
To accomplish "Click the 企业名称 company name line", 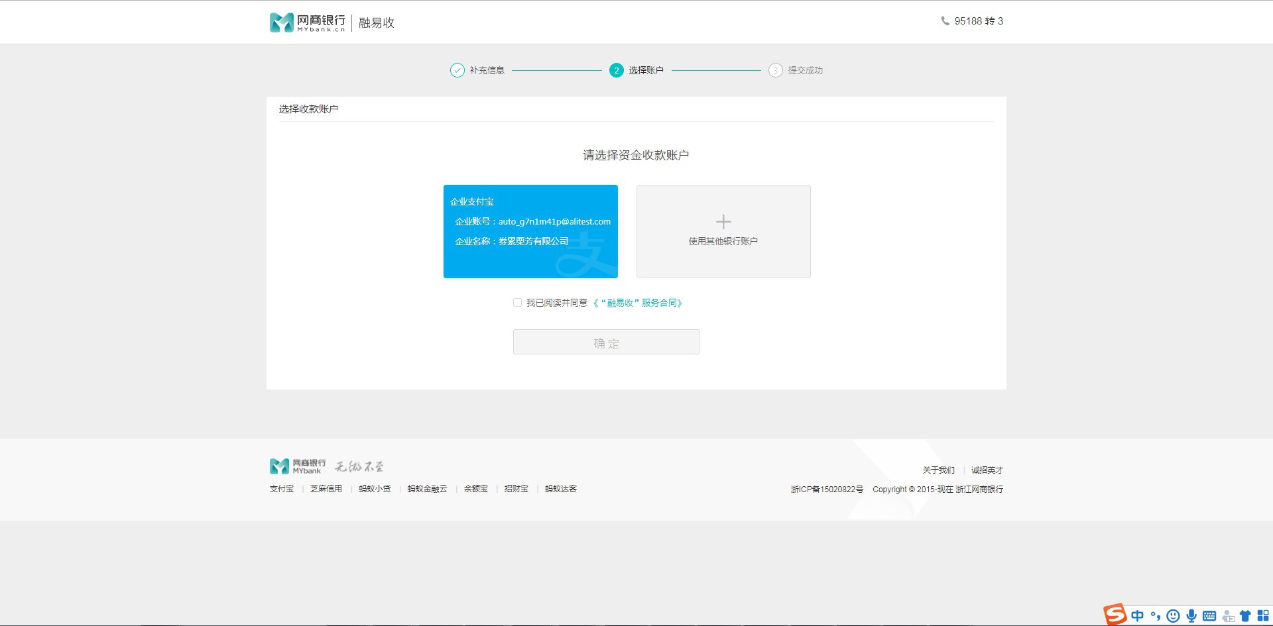I will click(x=512, y=241).
